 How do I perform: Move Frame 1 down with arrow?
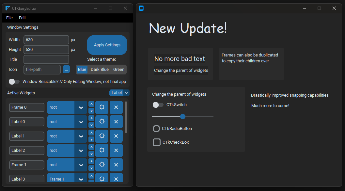(x=91, y=168)
